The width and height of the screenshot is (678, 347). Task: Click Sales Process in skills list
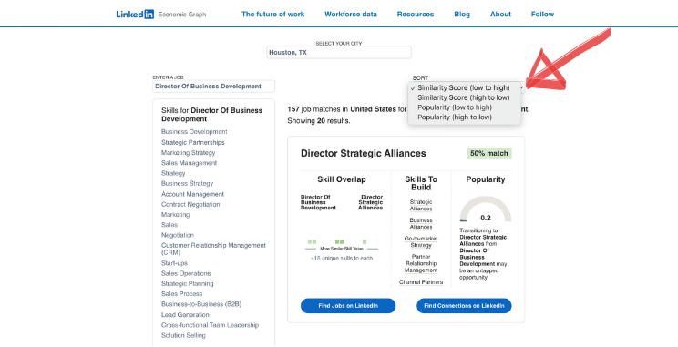(x=181, y=294)
